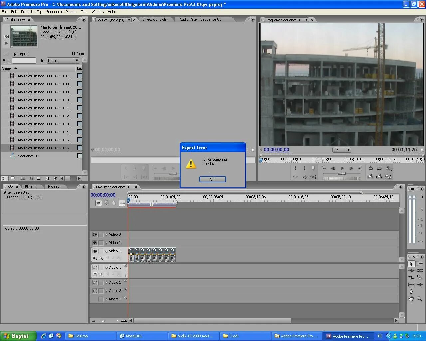The height and width of the screenshot is (341, 426).
Task: Click the Extract button in Program monitor
Action: [379, 177]
